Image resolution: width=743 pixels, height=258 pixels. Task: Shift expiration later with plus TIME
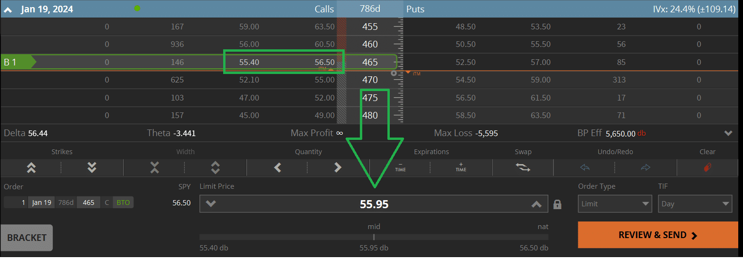[461, 167]
